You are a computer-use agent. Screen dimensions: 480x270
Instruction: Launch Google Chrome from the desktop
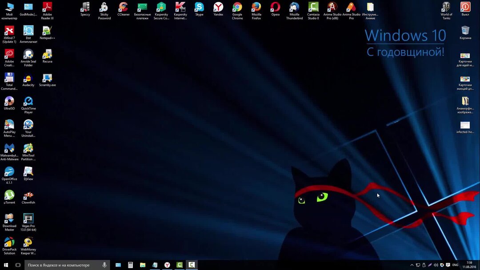[x=237, y=11]
